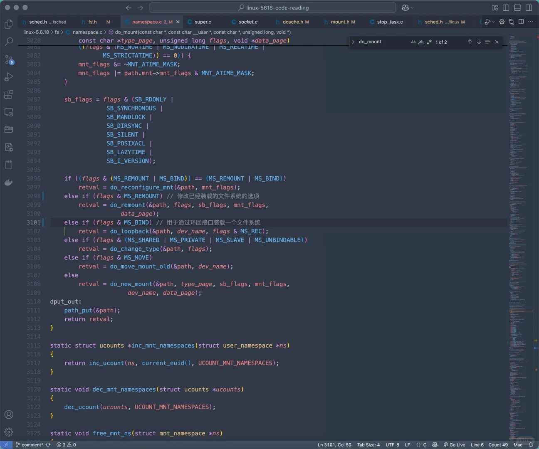Open the Customize Layout icon
The image size is (539, 449).
tap(494, 8)
